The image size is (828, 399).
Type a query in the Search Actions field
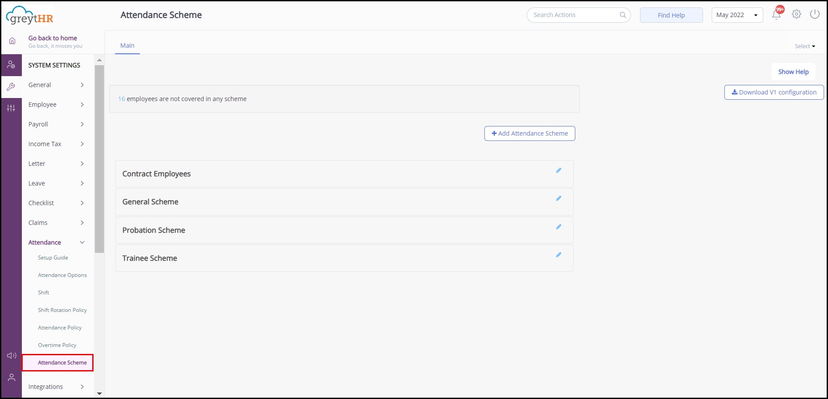[x=573, y=14]
